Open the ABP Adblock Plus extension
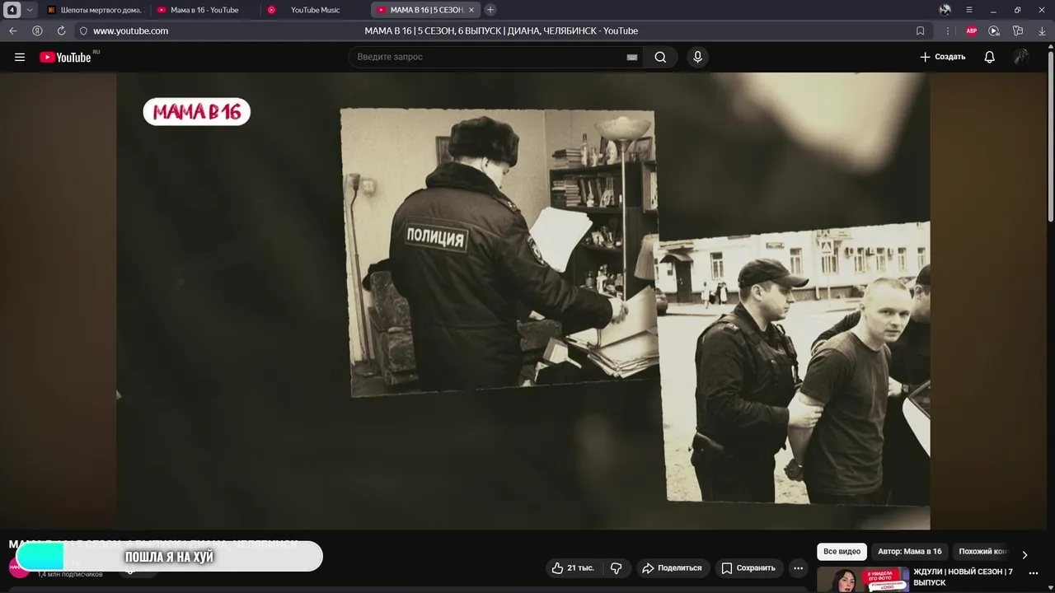 click(972, 30)
